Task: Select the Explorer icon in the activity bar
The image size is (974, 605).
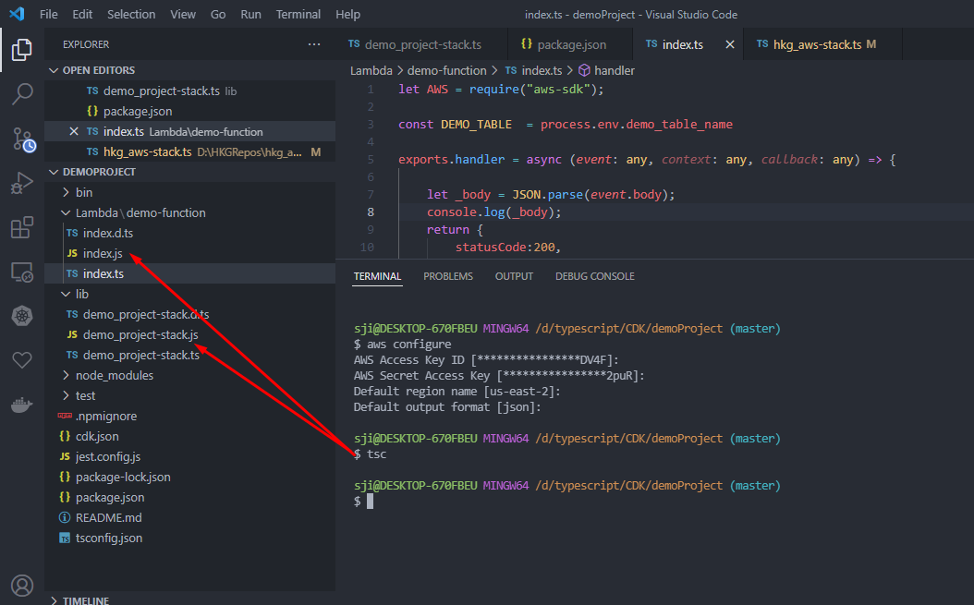Action: click(x=21, y=51)
